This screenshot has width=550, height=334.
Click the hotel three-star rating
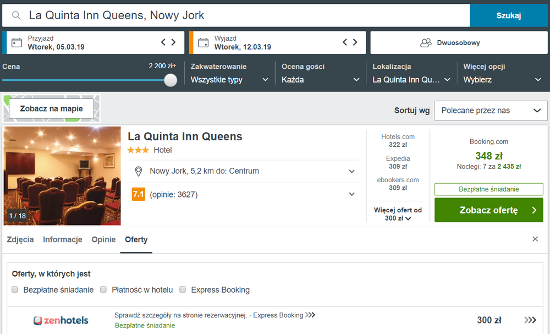pyautogui.click(x=138, y=150)
